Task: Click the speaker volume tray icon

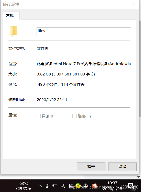Action: pos(70,186)
